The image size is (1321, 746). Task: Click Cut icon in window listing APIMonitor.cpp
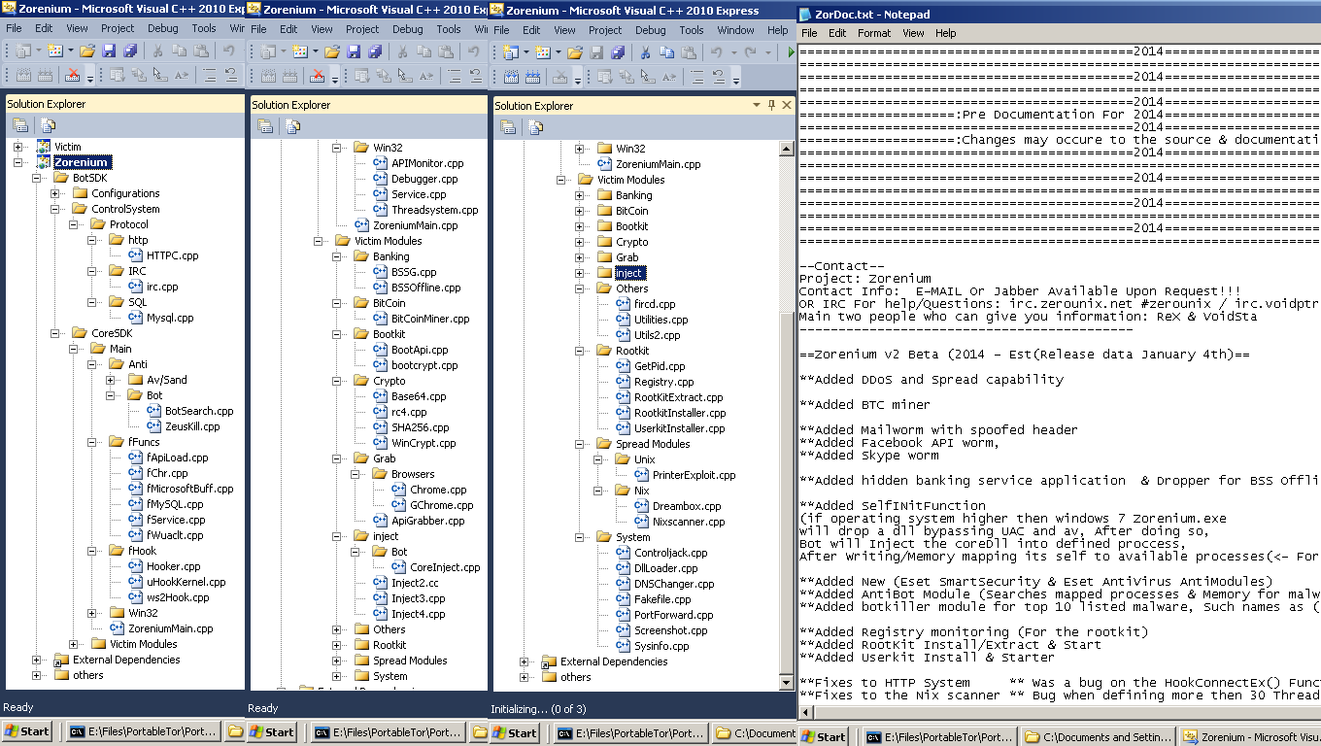coord(400,51)
